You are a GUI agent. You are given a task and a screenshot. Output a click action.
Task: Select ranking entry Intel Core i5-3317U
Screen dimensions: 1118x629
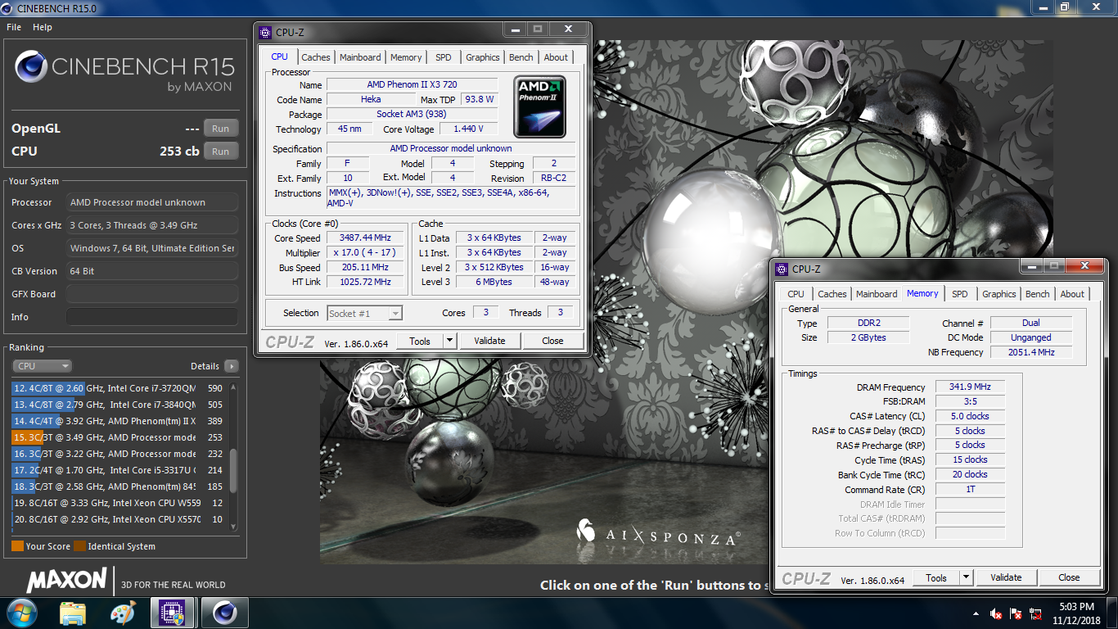(119, 470)
